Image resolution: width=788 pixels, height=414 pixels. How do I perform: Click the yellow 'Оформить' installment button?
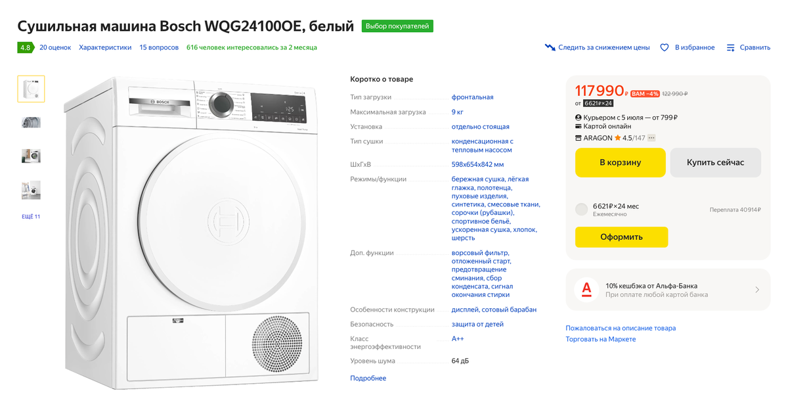(x=621, y=237)
